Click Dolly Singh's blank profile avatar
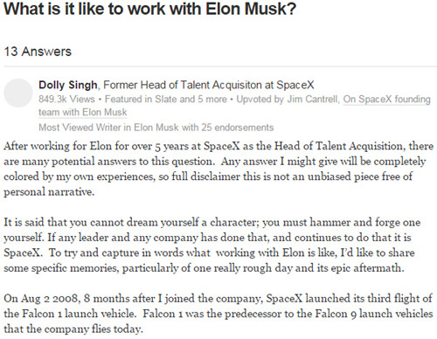The image size is (437, 339). [x=18, y=93]
